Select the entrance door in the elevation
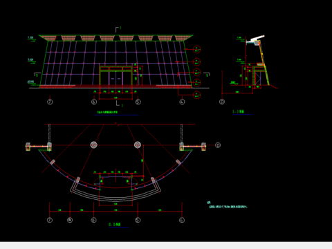332x249 pixels. pyautogui.click(x=116, y=76)
